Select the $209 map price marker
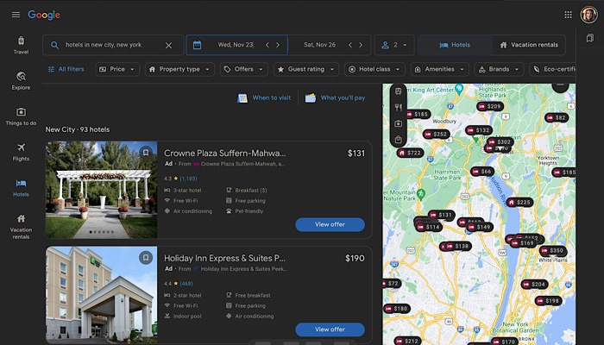Screen dimensions: 604x345 click(x=489, y=107)
